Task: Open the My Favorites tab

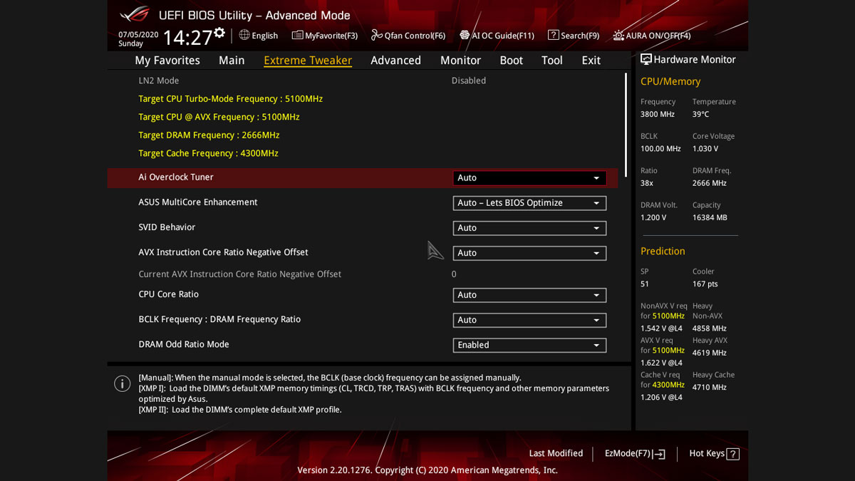Action: coord(167,61)
